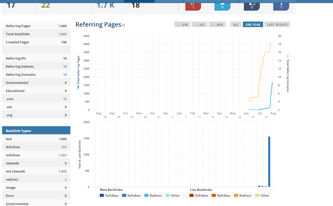Open the Referring Subnets count link
The image size is (333, 206).
[65, 66]
